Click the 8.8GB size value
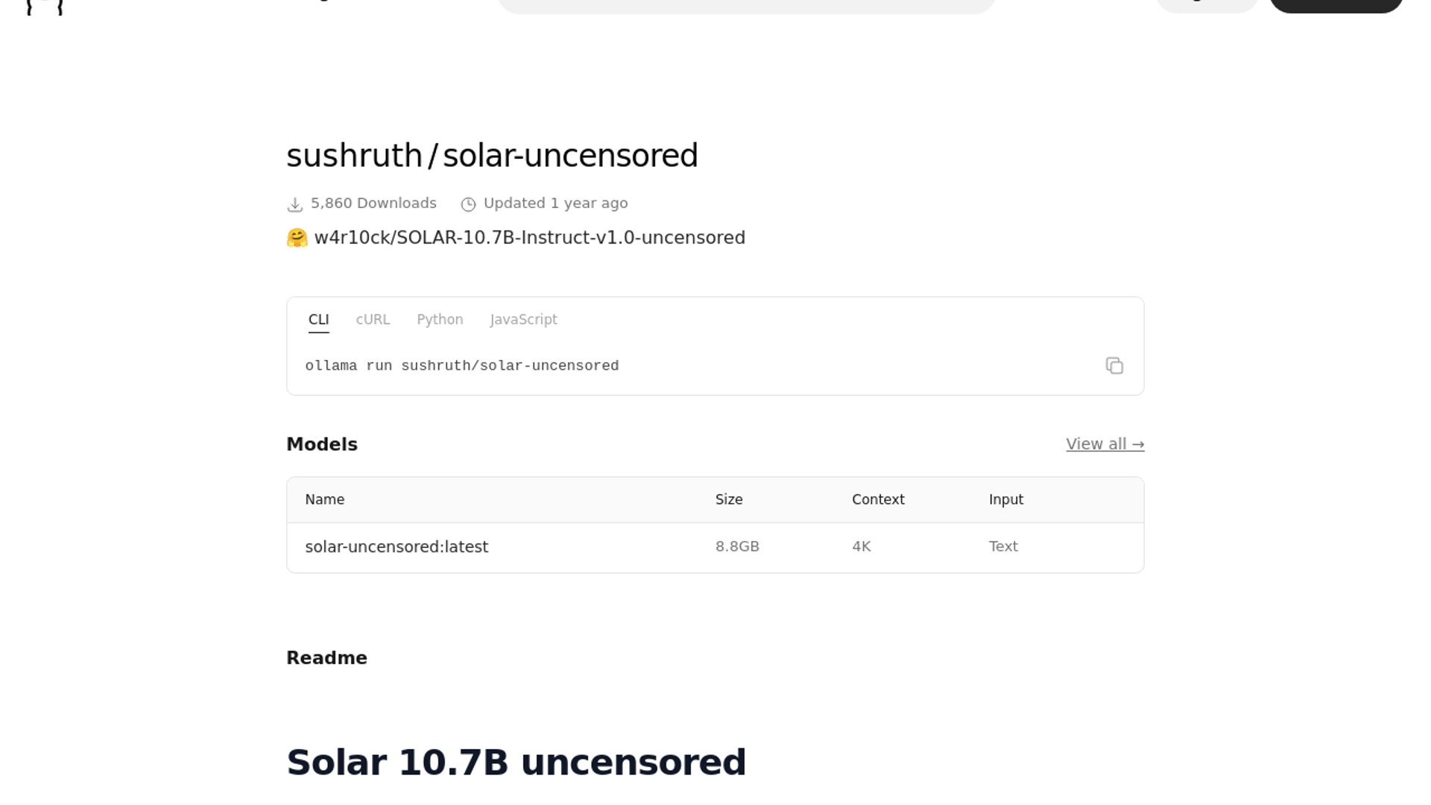The width and height of the screenshot is (1431, 805). [737, 547]
